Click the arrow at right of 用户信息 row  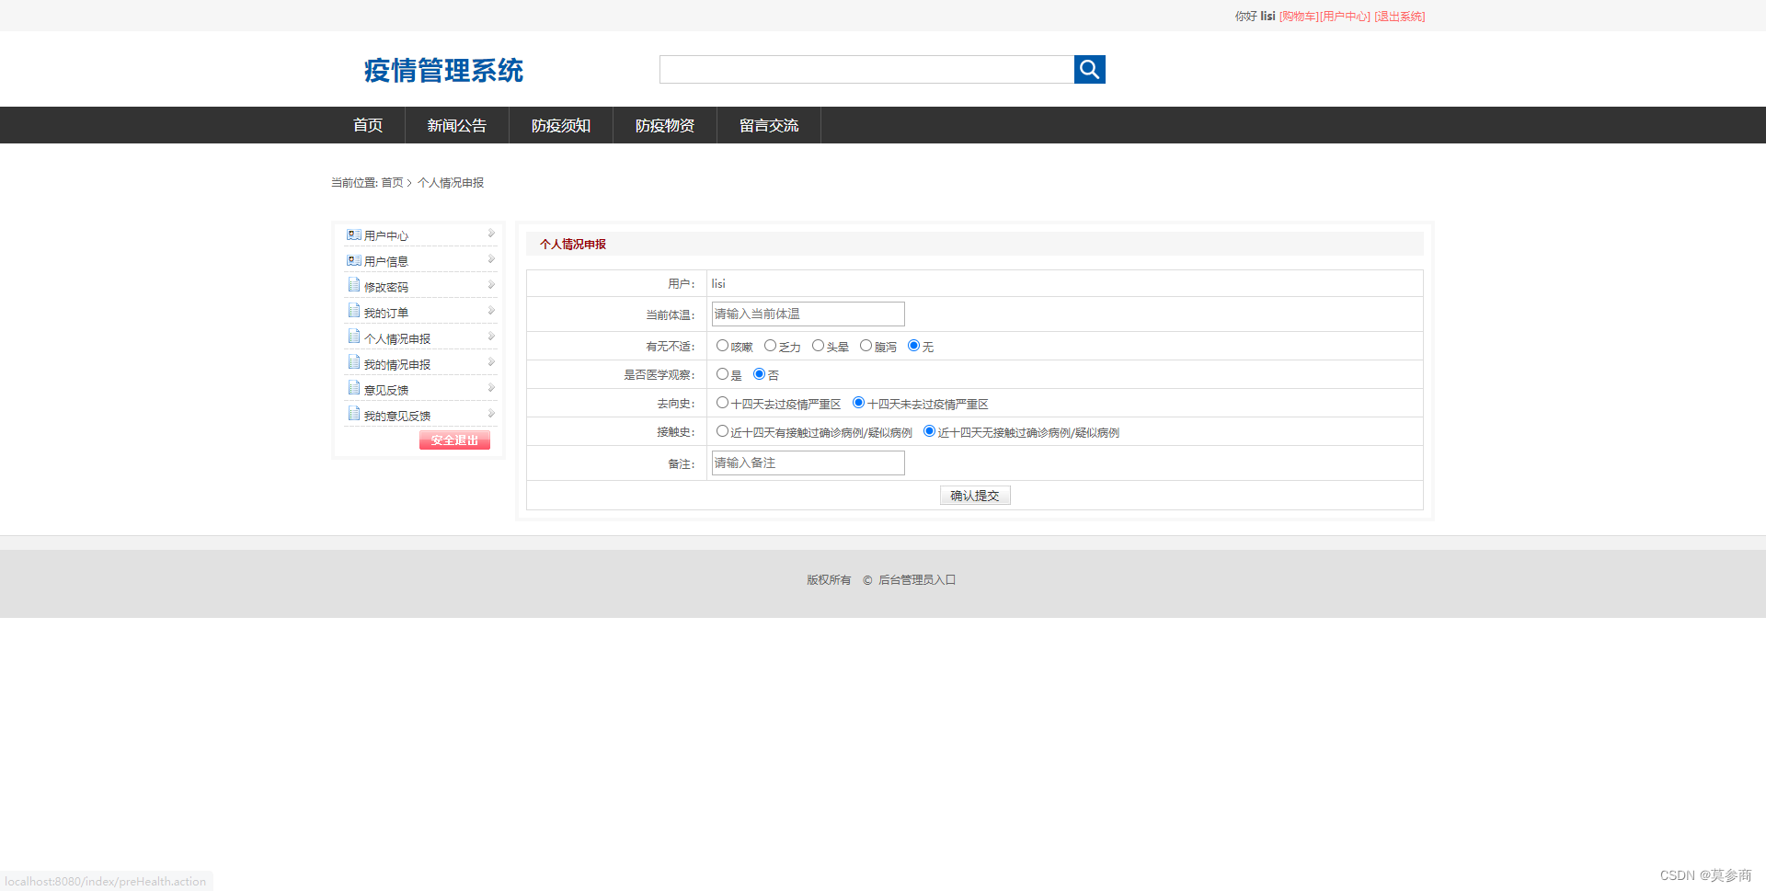pos(491,259)
